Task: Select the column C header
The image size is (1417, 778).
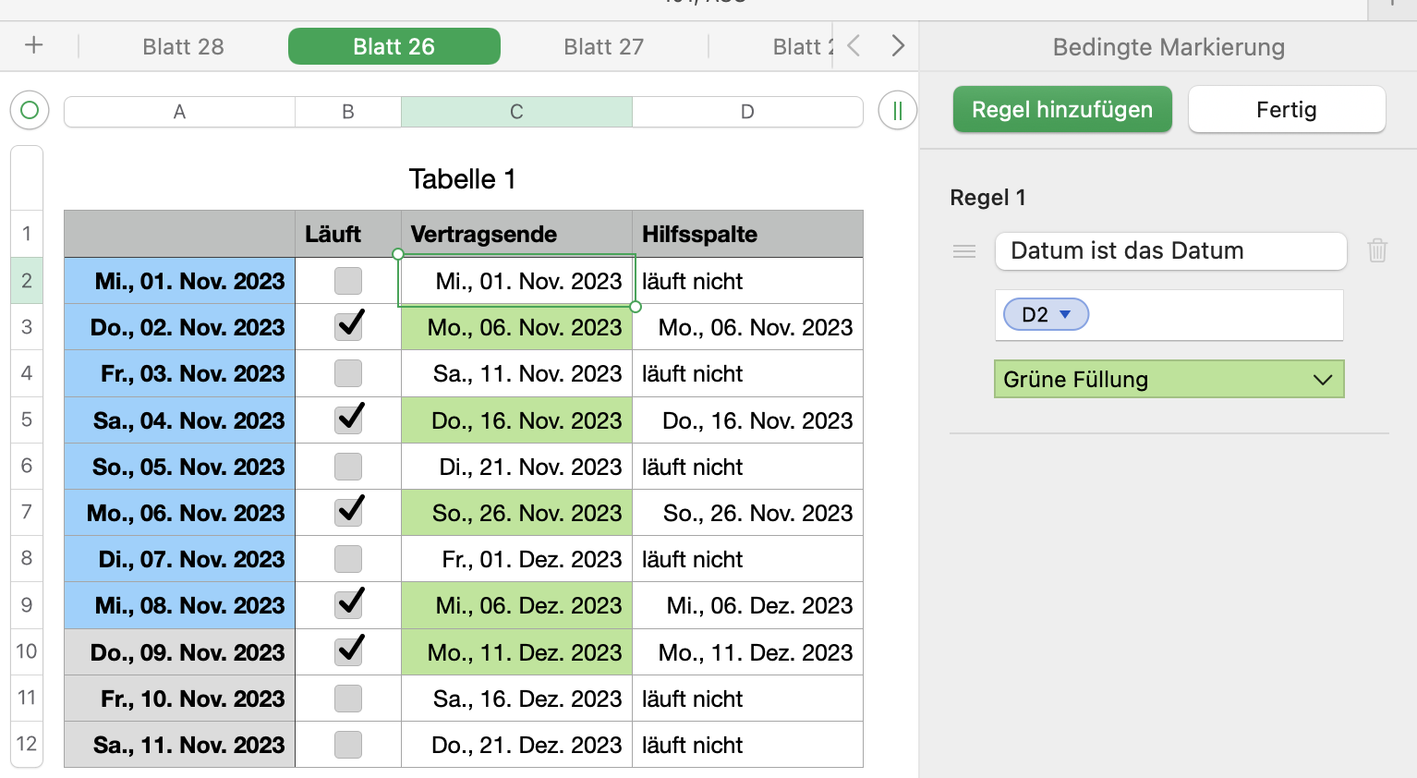Action: [x=516, y=112]
